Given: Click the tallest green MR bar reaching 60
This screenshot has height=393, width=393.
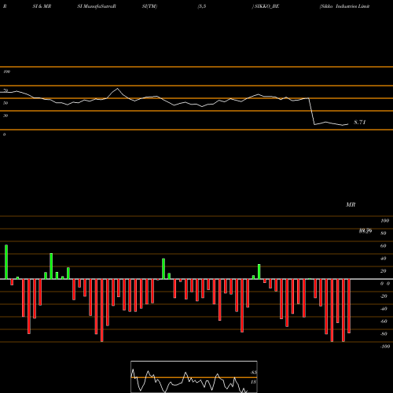Looking at the screenshot, I should pos(6,262).
